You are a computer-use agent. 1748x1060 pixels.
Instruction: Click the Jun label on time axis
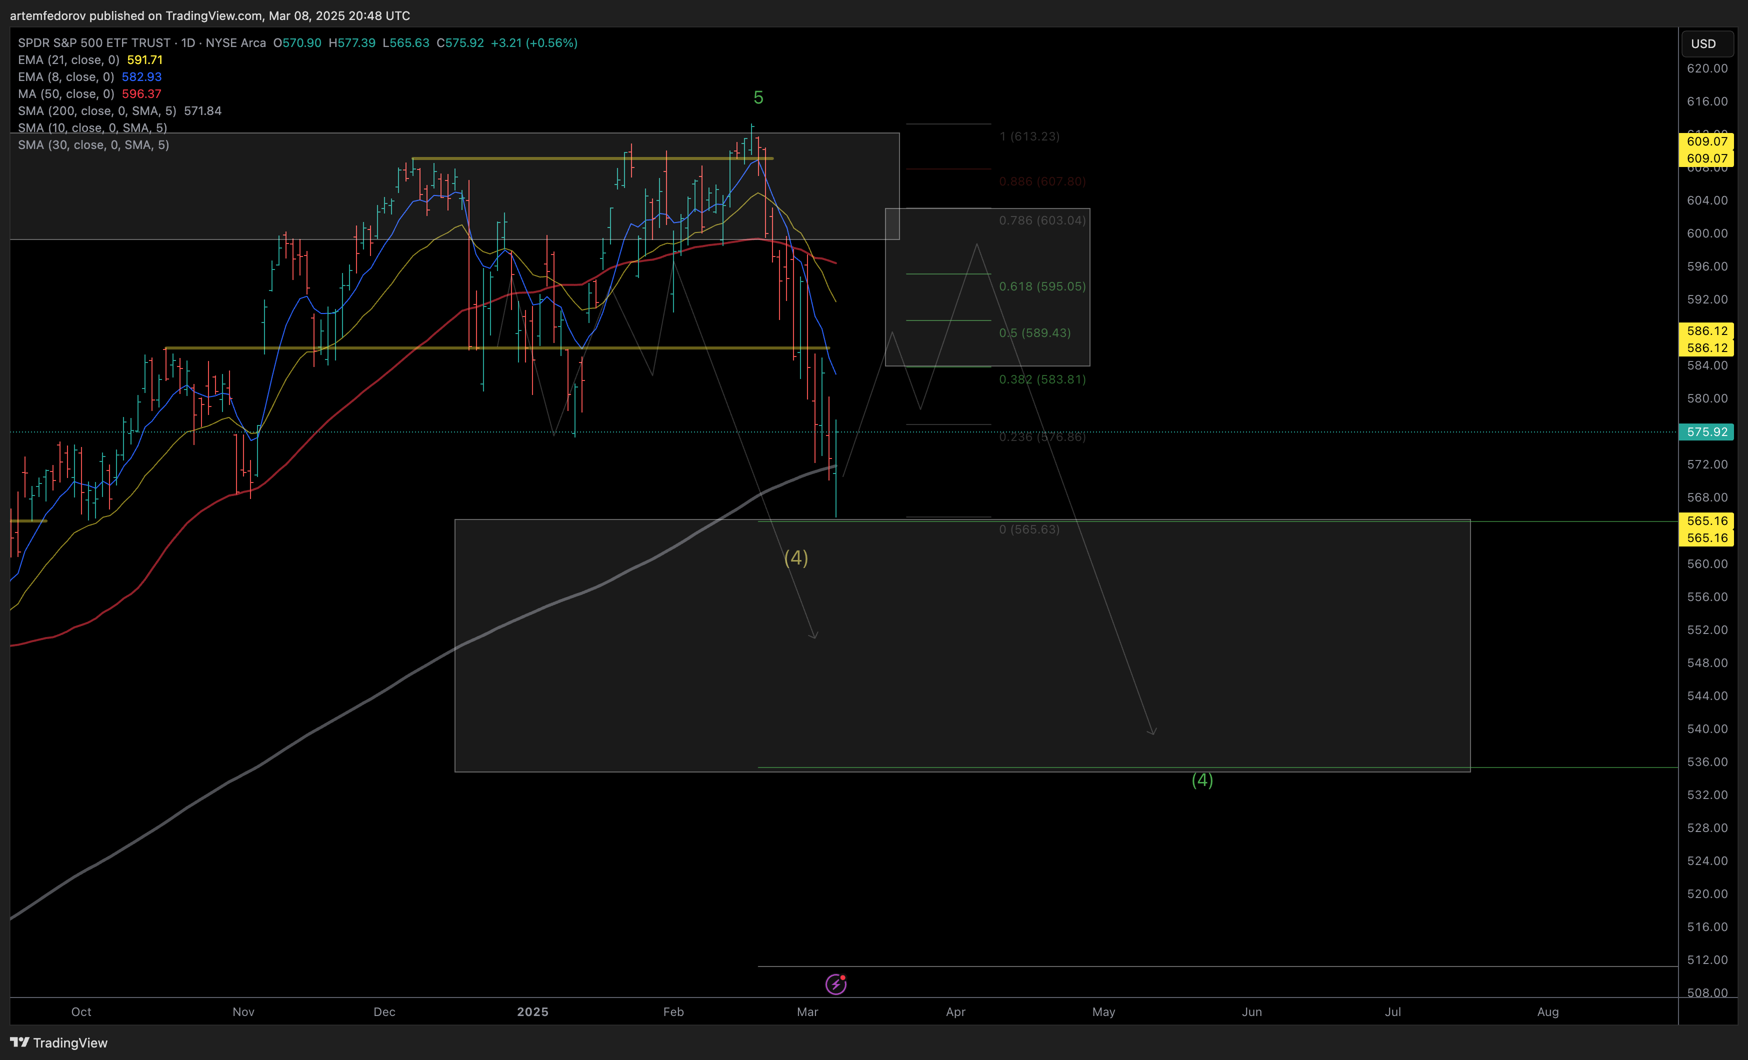[1251, 1012]
